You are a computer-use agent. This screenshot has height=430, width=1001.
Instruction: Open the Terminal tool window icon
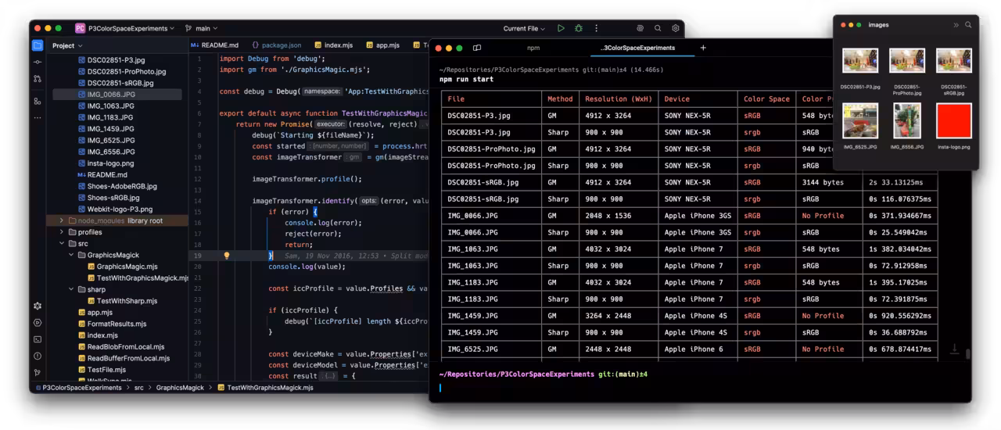38,339
